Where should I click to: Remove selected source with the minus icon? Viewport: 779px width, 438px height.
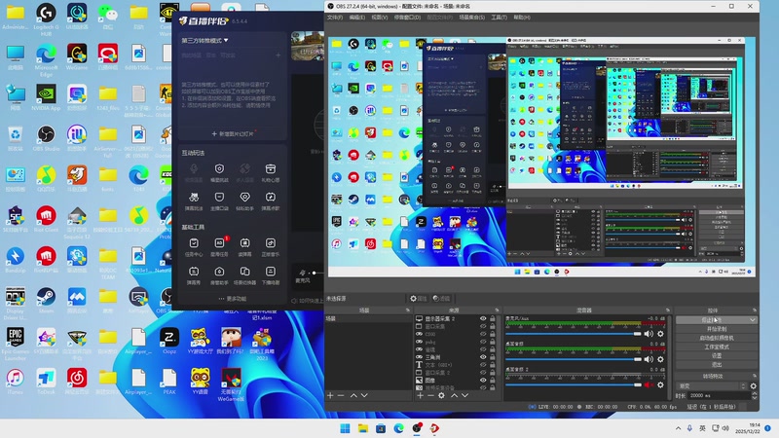tap(430, 395)
